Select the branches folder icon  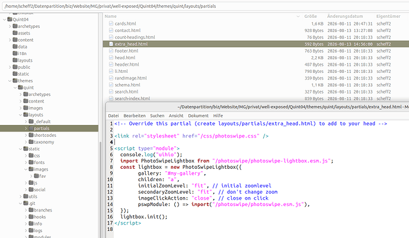[31, 210]
